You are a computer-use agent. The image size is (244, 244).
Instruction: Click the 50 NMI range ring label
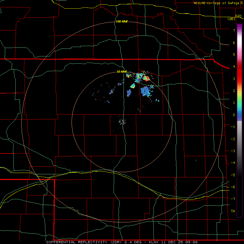click(x=122, y=72)
